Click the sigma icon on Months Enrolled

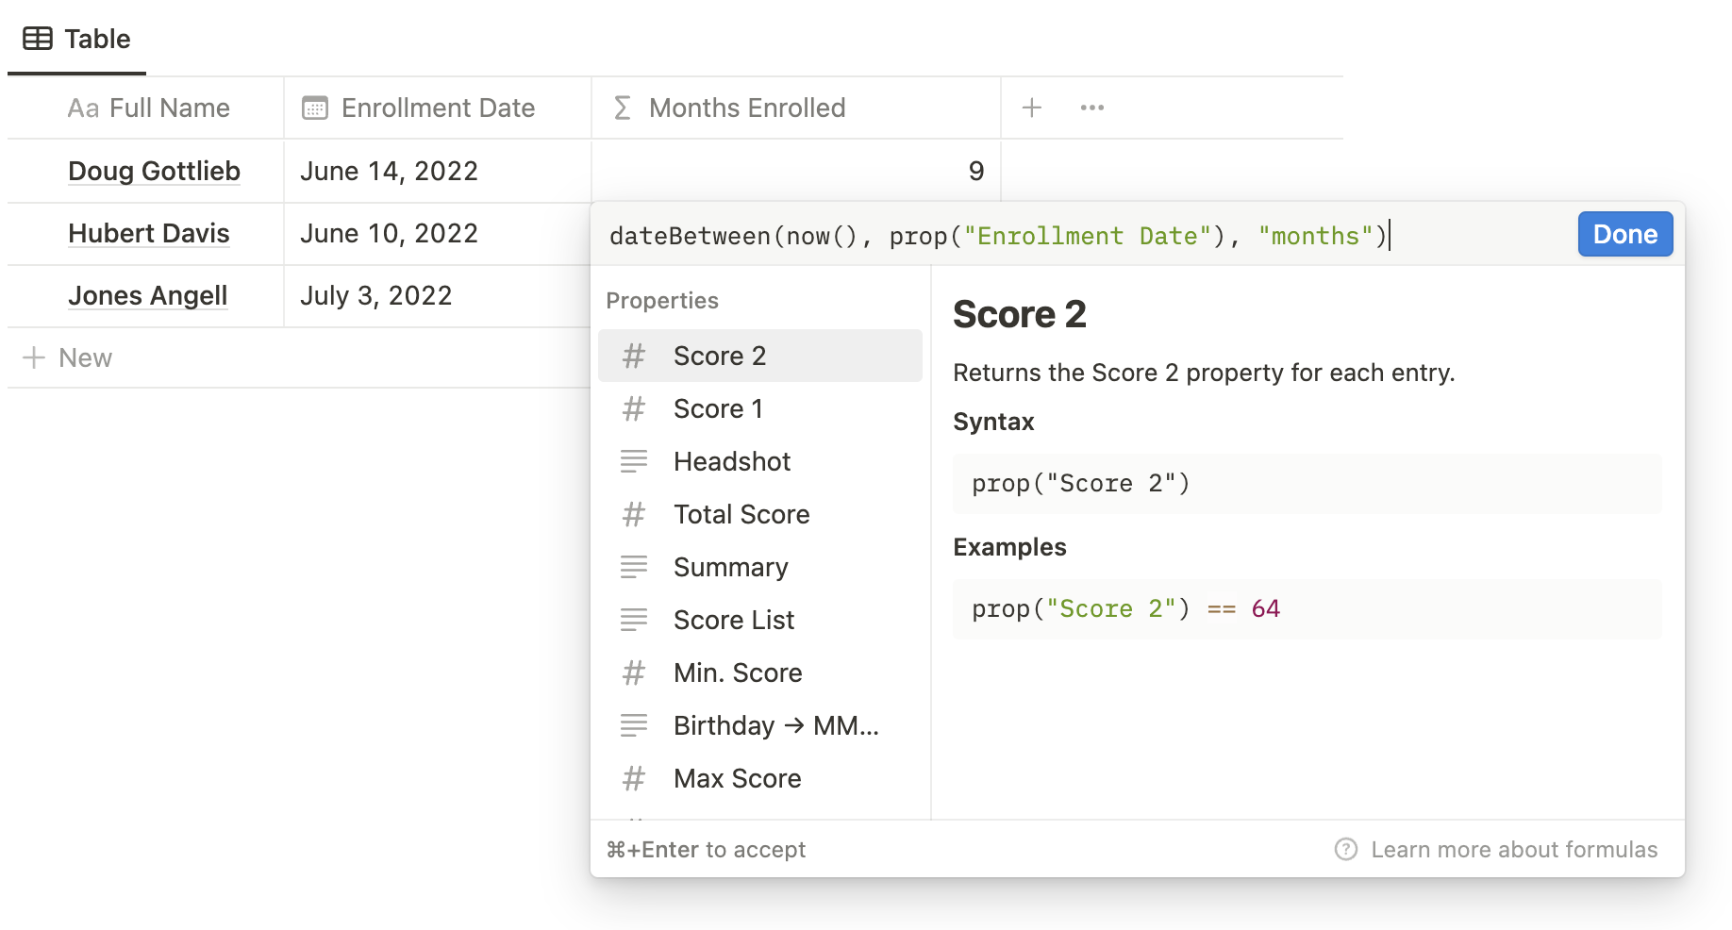(622, 108)
